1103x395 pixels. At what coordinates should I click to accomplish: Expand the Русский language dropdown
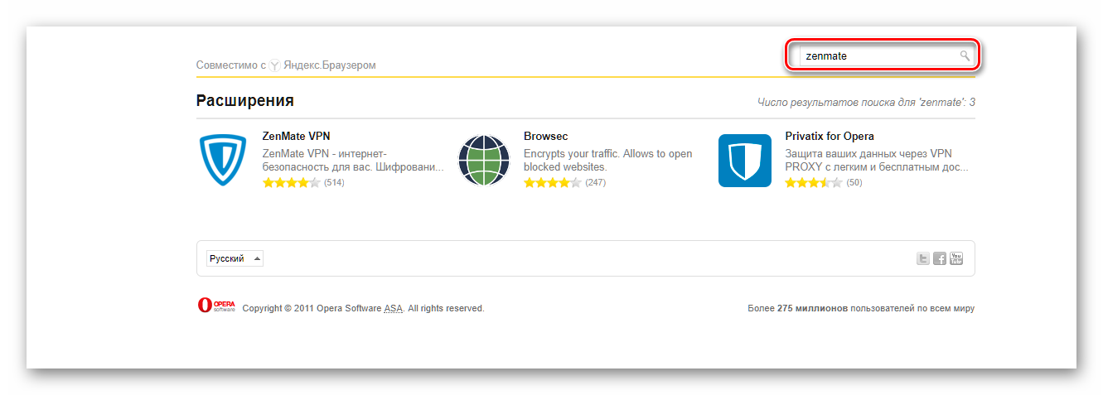pyautogui.click(x=235, y=258)
